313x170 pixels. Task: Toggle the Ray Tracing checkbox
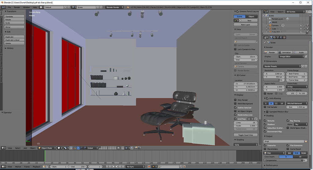tap(288, 121)
